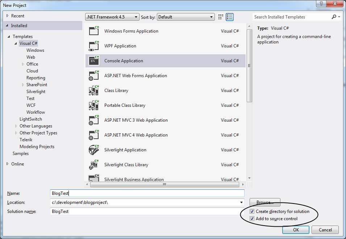Screen dimensions: 346x239
Task: Click the template list vertical scrollbar thumb
Action: coord(249,66)
